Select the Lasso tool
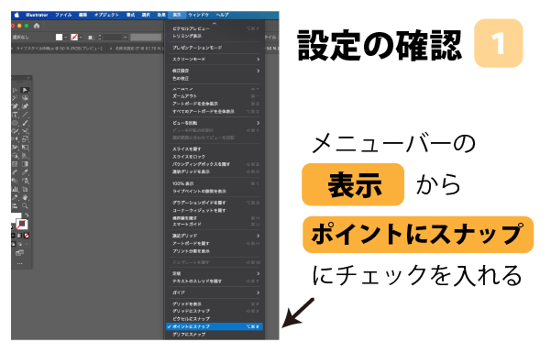Screen dimensions: 551x353 click(x=25, y=99)
